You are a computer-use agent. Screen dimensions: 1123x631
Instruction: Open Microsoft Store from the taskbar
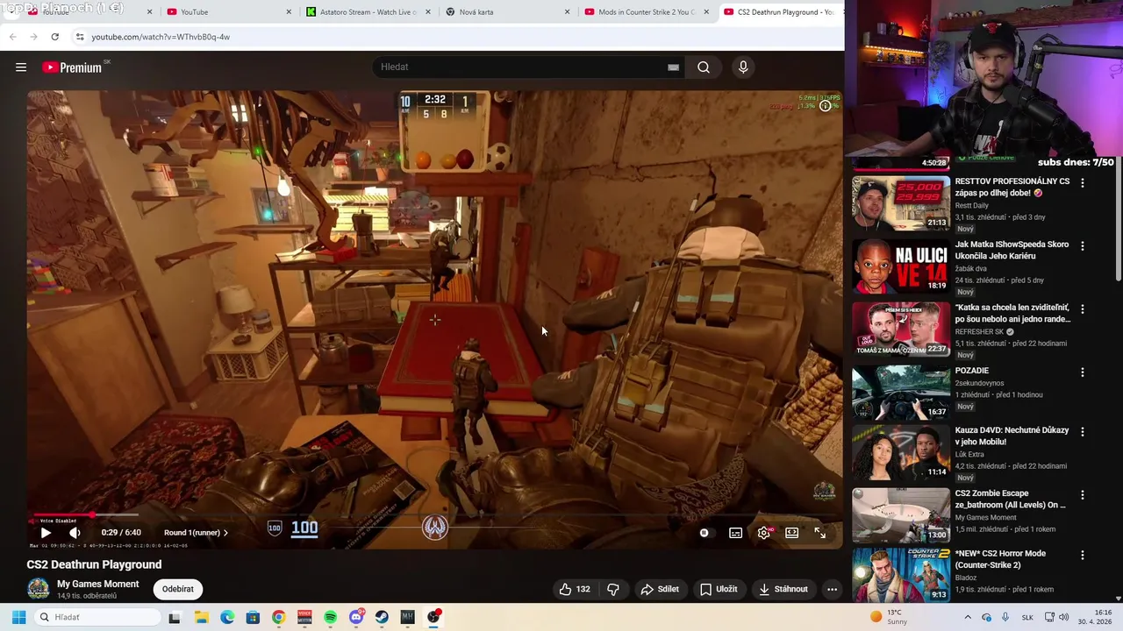point(253,617)
